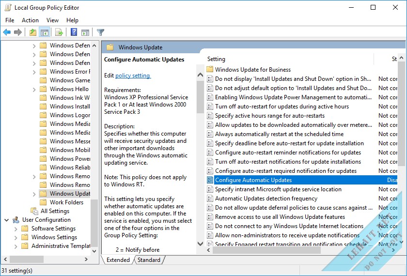The image size is (407, 276).
Task: Expand the Software Settings node
Action: tap(16, 229)
